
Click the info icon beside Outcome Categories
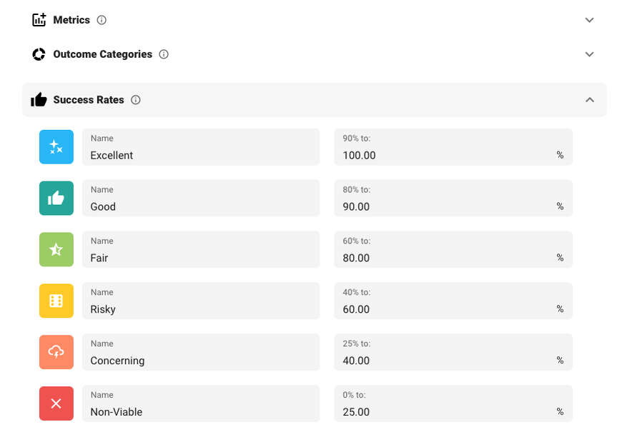[x=164, y=54]
